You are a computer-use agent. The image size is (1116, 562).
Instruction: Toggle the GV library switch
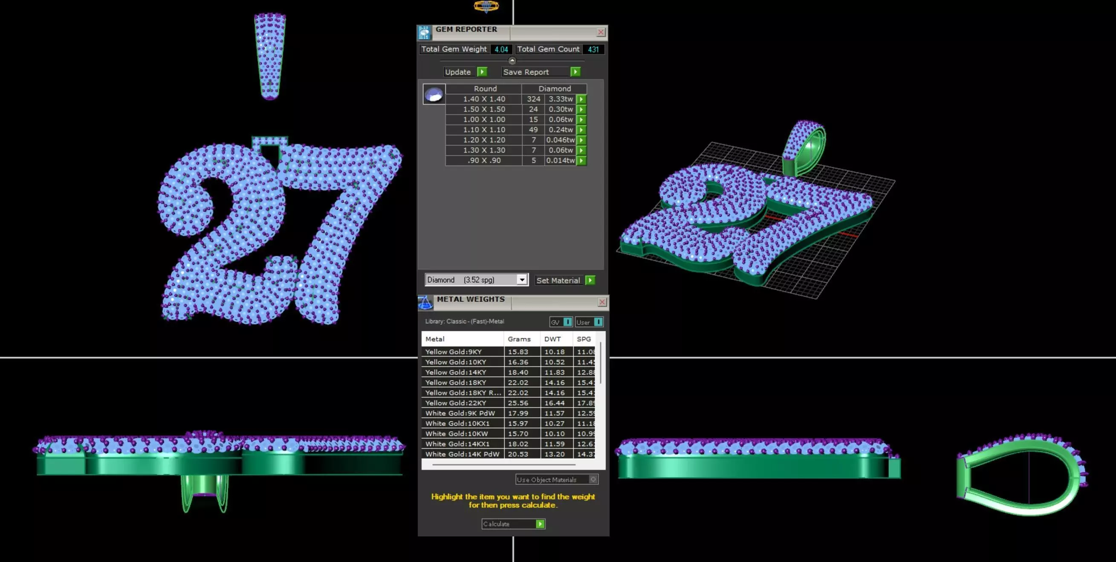pos(567,322)
